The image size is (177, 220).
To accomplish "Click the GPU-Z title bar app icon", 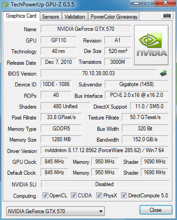I will pos(5,5).
